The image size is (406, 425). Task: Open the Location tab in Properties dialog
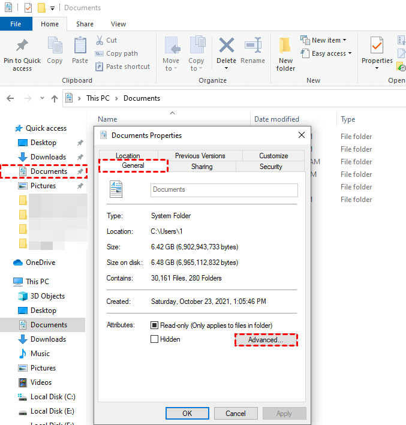pos(128,155)
